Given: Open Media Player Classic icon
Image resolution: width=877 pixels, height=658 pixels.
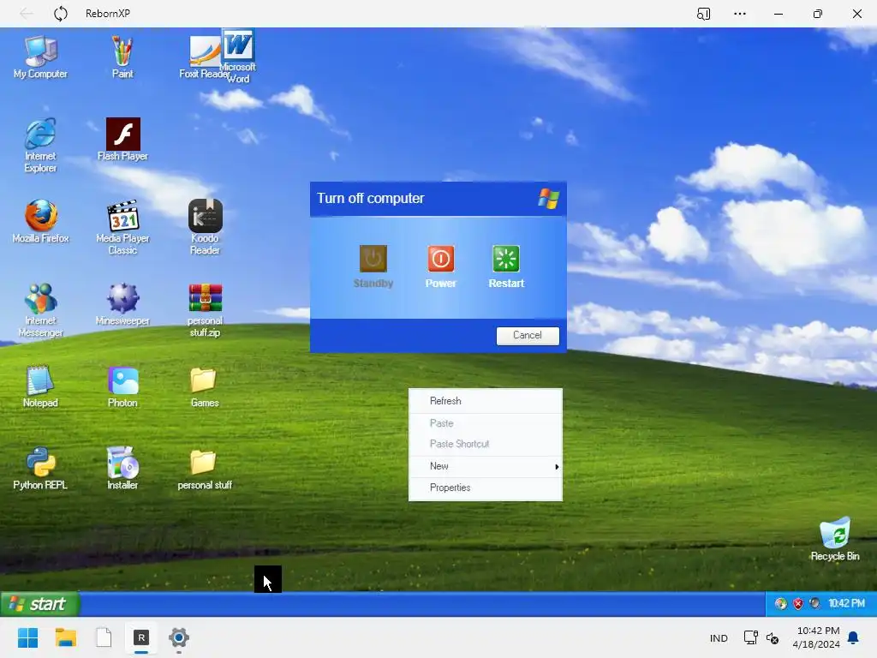Looking at the screenshot, I should tap(122, 227).
